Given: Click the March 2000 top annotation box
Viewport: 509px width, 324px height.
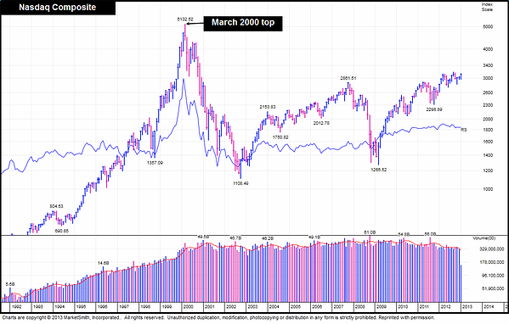Looking at the screenshot, I should click(x=243, y=24).
